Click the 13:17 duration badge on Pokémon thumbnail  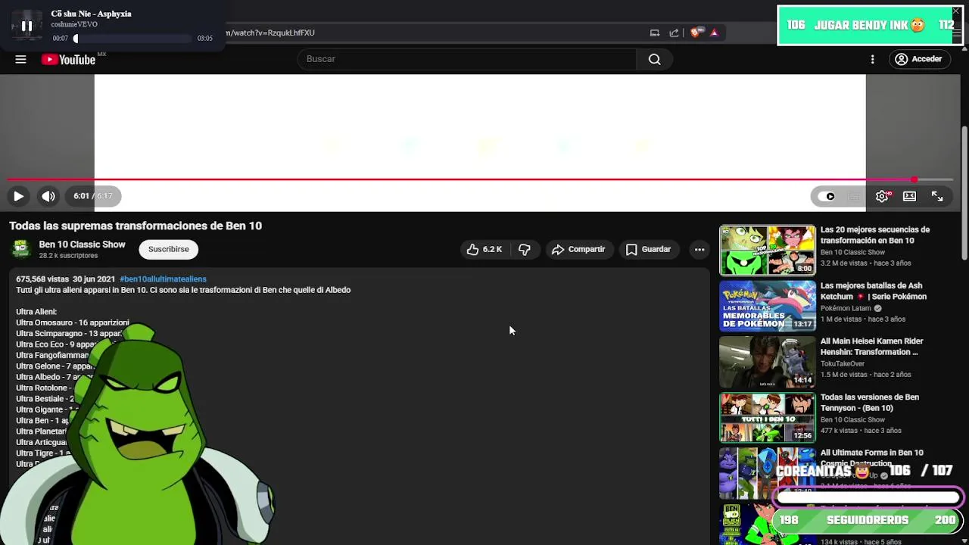(802, 324)
